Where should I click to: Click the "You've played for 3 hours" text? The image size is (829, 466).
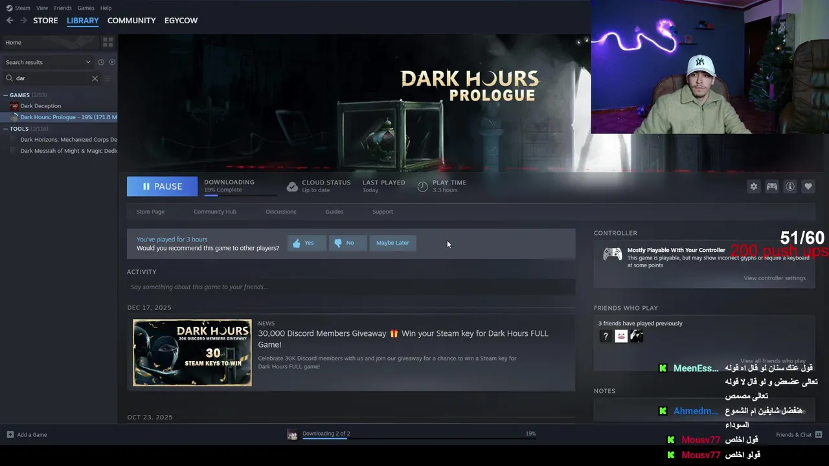[x=172, y=239]
